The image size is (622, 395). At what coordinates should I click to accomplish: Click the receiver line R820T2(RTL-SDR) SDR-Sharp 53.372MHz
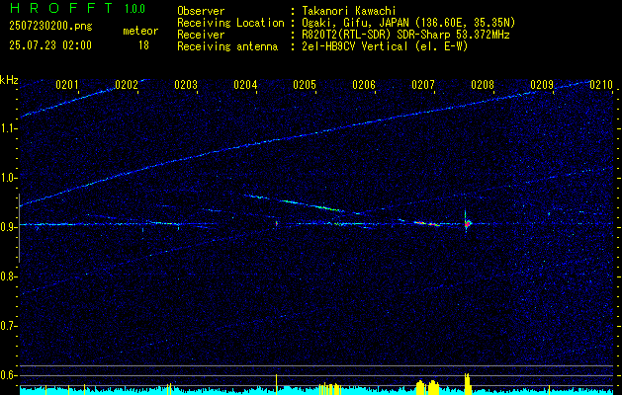tap(405, 35)
